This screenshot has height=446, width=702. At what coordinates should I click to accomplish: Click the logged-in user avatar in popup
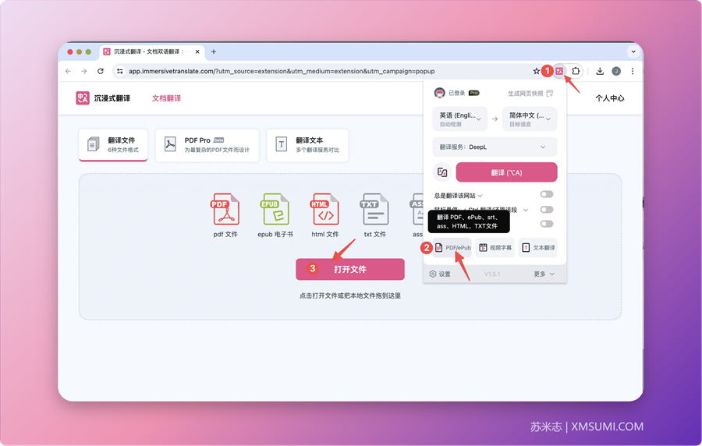click(x=440, y=93)
